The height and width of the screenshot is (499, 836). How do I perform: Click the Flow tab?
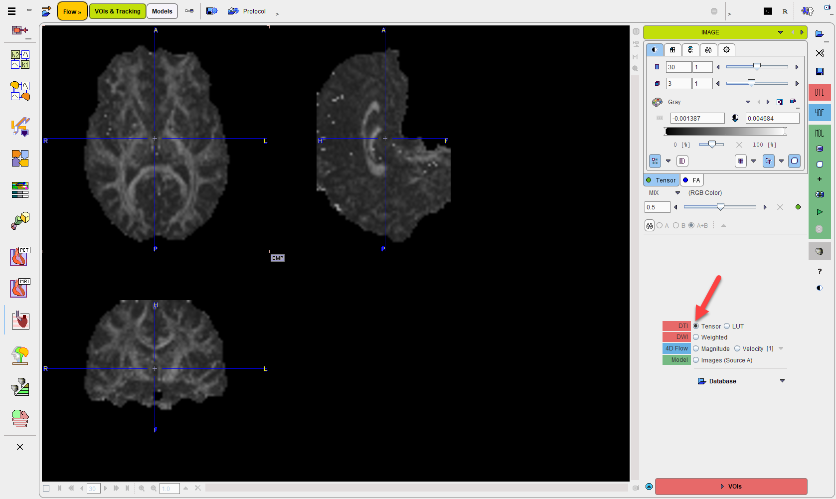pos(72,11)
